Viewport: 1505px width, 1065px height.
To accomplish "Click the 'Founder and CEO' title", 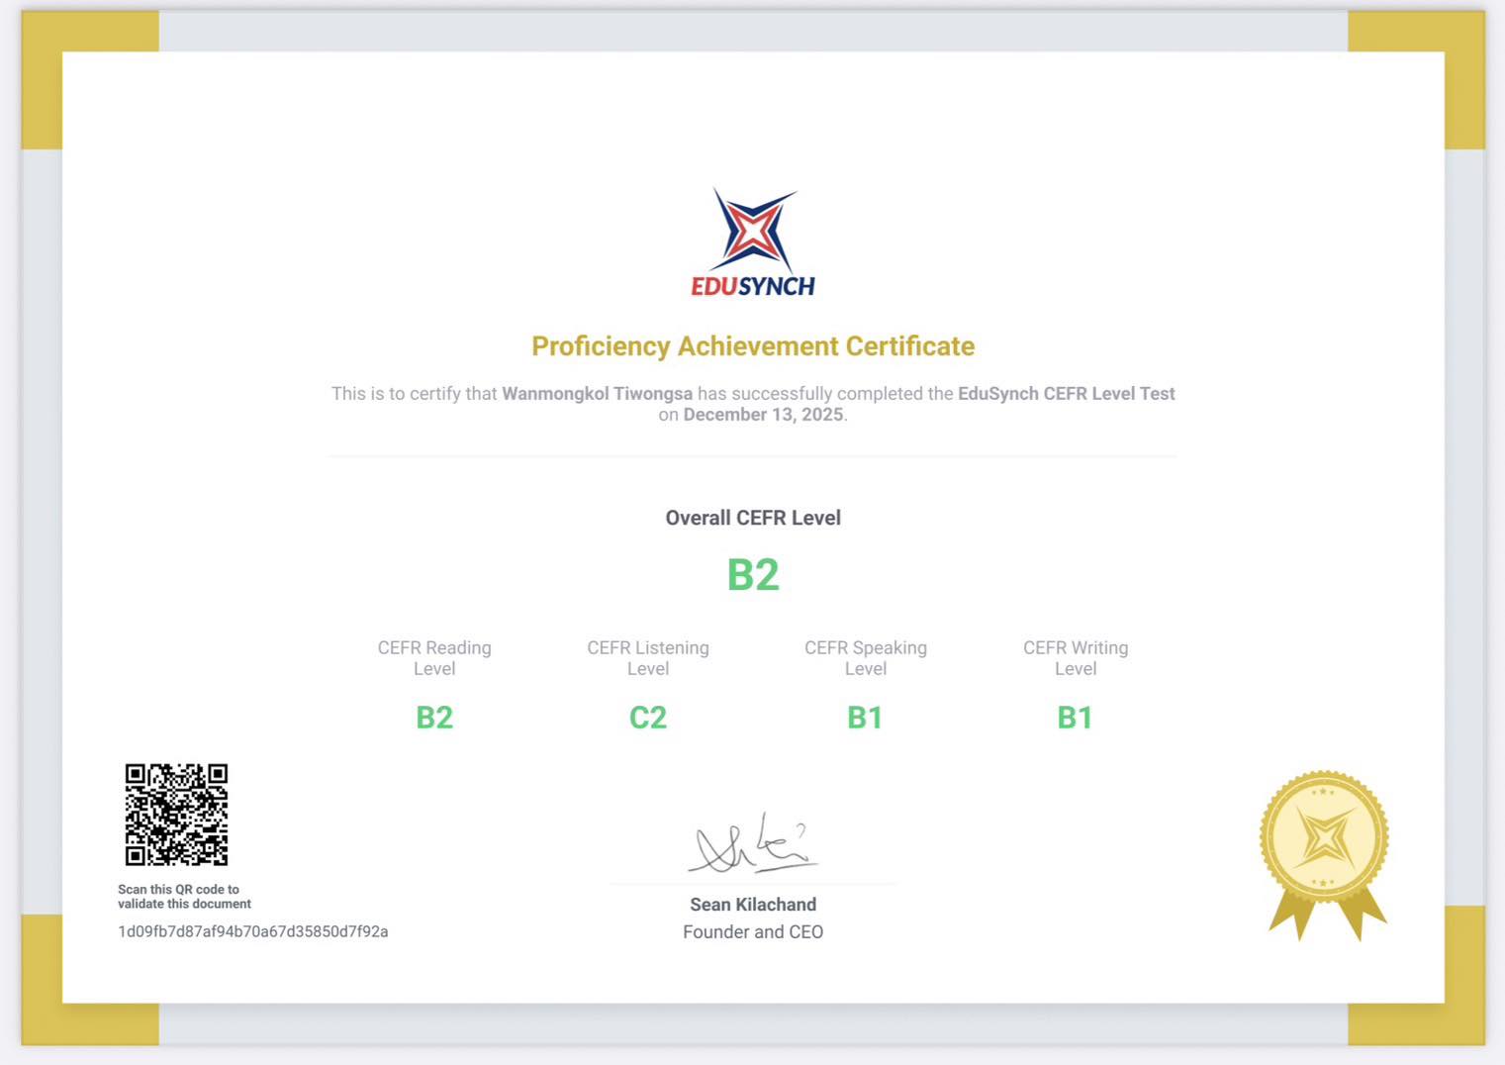I will pyautogui.click(x=753, y=932).
